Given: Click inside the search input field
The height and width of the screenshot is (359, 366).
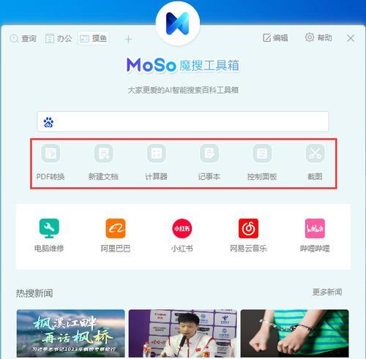Looking at the screenshot, I should coord(183,121).
